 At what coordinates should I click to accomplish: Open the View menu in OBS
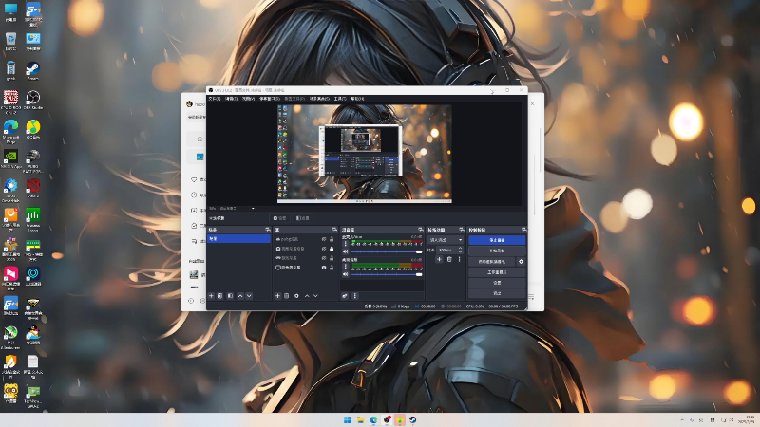(x=248, y=99)
